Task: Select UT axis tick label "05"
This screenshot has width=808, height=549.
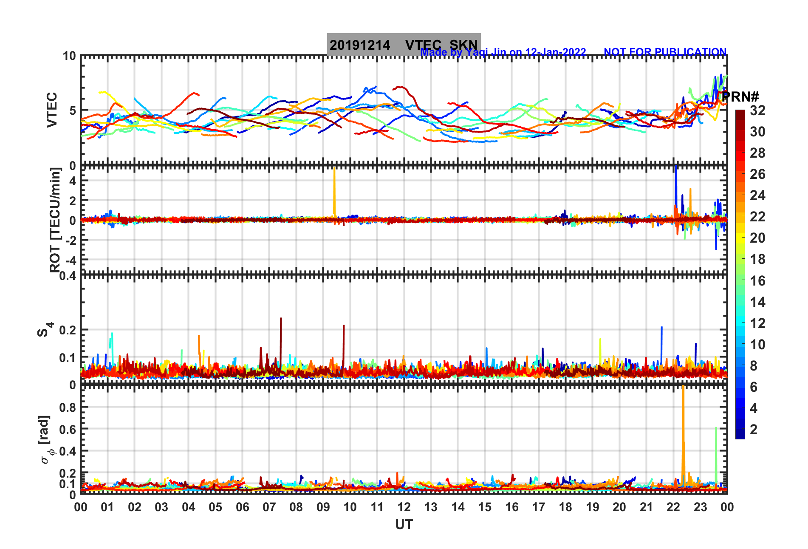Action: 215,507
